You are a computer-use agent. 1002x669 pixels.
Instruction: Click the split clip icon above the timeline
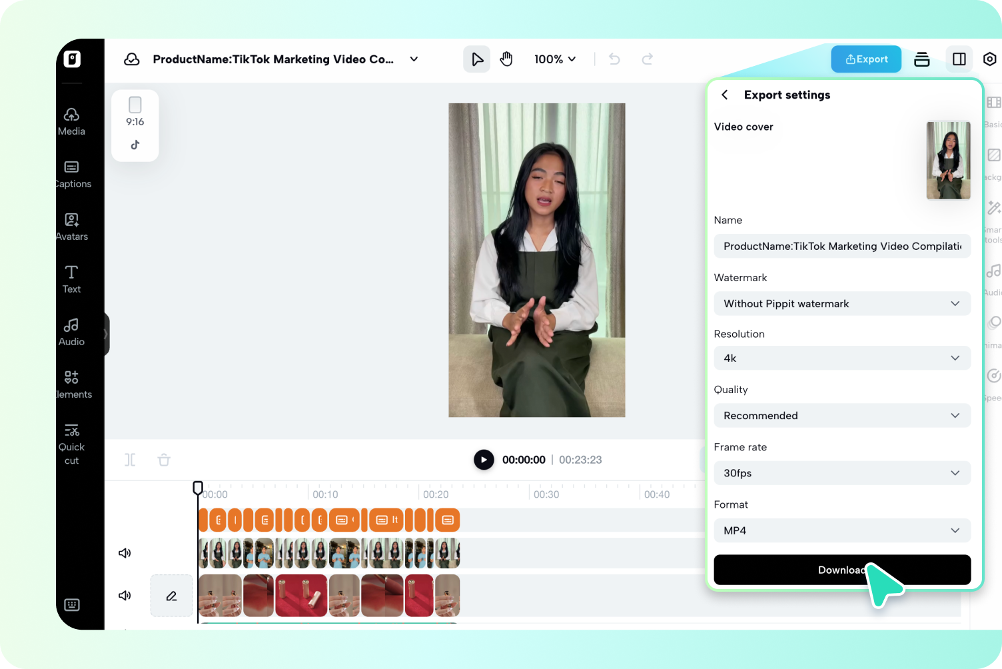tap(130, 460)
